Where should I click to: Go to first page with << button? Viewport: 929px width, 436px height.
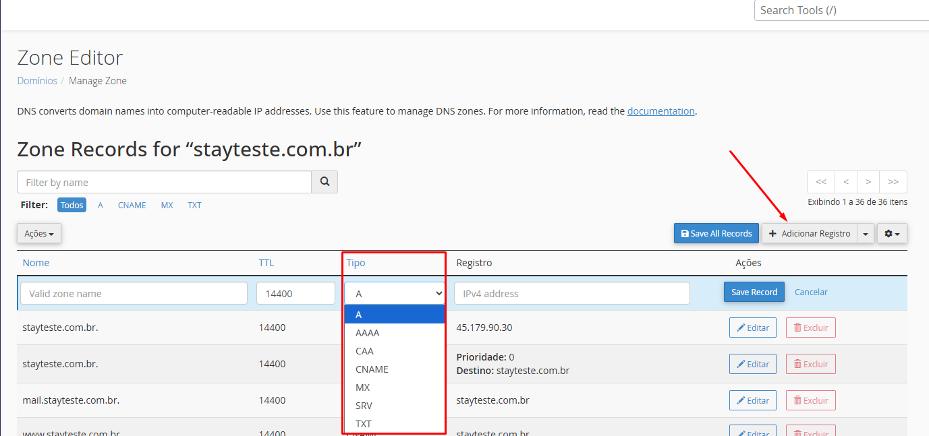click(x=820, y=182)
